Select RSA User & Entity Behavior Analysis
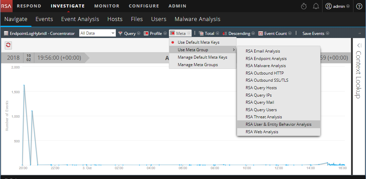This screenshot has height=179, width=366. [279, 124]
